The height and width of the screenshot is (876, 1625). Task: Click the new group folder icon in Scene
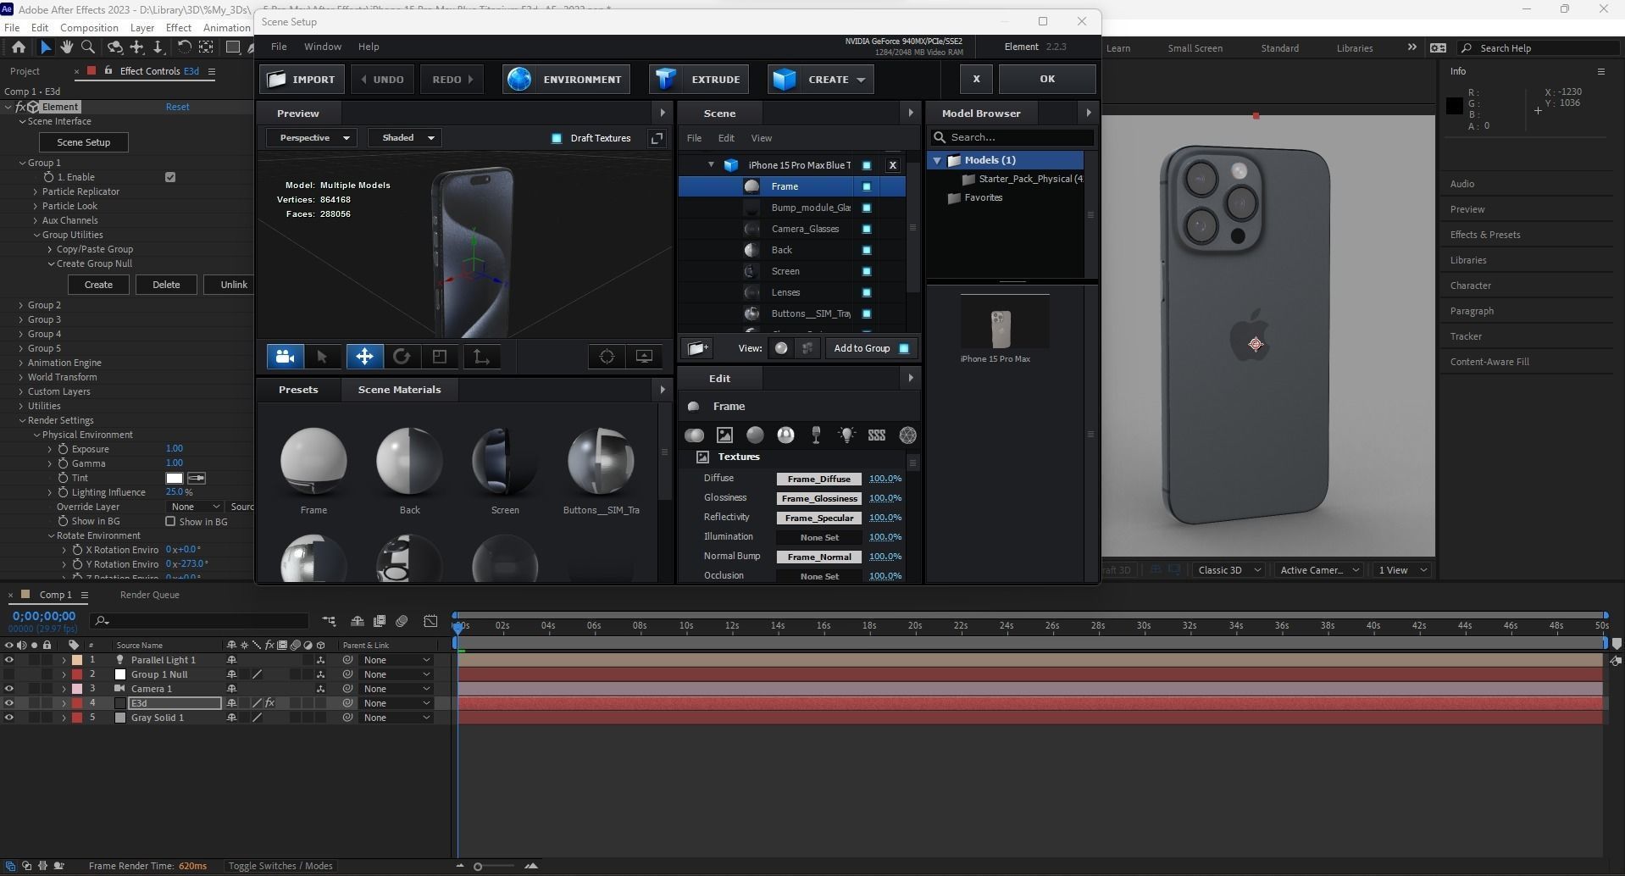coord(698,348)
